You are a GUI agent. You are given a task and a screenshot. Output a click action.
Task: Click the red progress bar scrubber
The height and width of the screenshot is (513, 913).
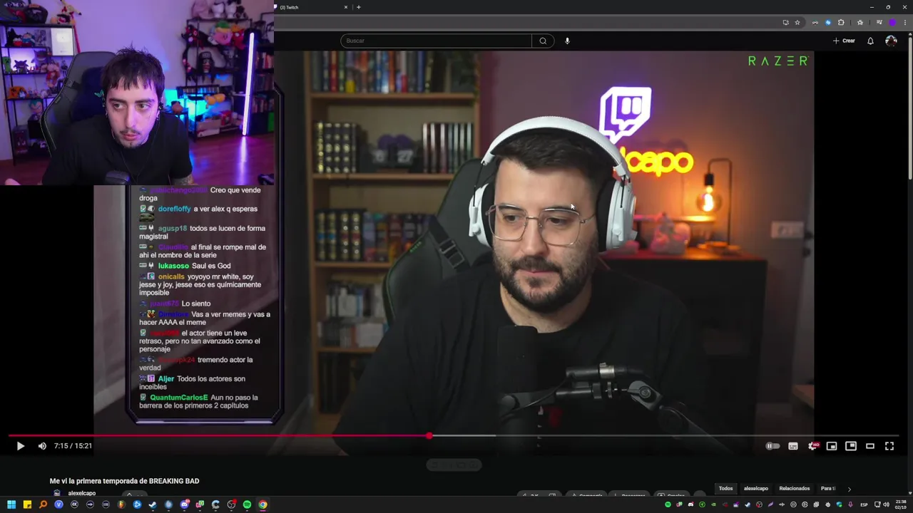point(429,435)
